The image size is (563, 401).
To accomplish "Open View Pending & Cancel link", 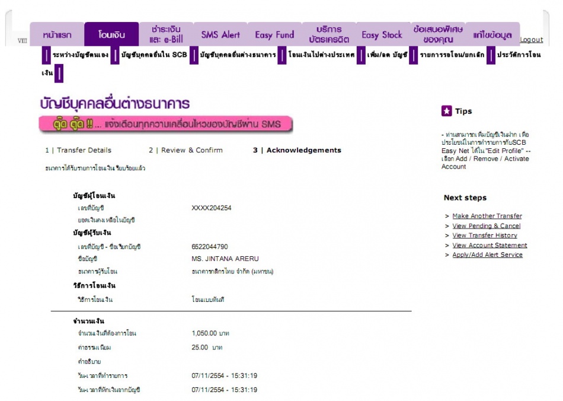I will [x=486, y=226].
